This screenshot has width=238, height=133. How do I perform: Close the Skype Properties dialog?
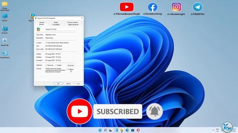pyautogui.click(x=82, y=18)
